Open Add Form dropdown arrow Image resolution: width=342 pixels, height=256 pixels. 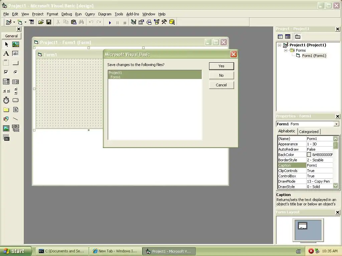[25, 22]
